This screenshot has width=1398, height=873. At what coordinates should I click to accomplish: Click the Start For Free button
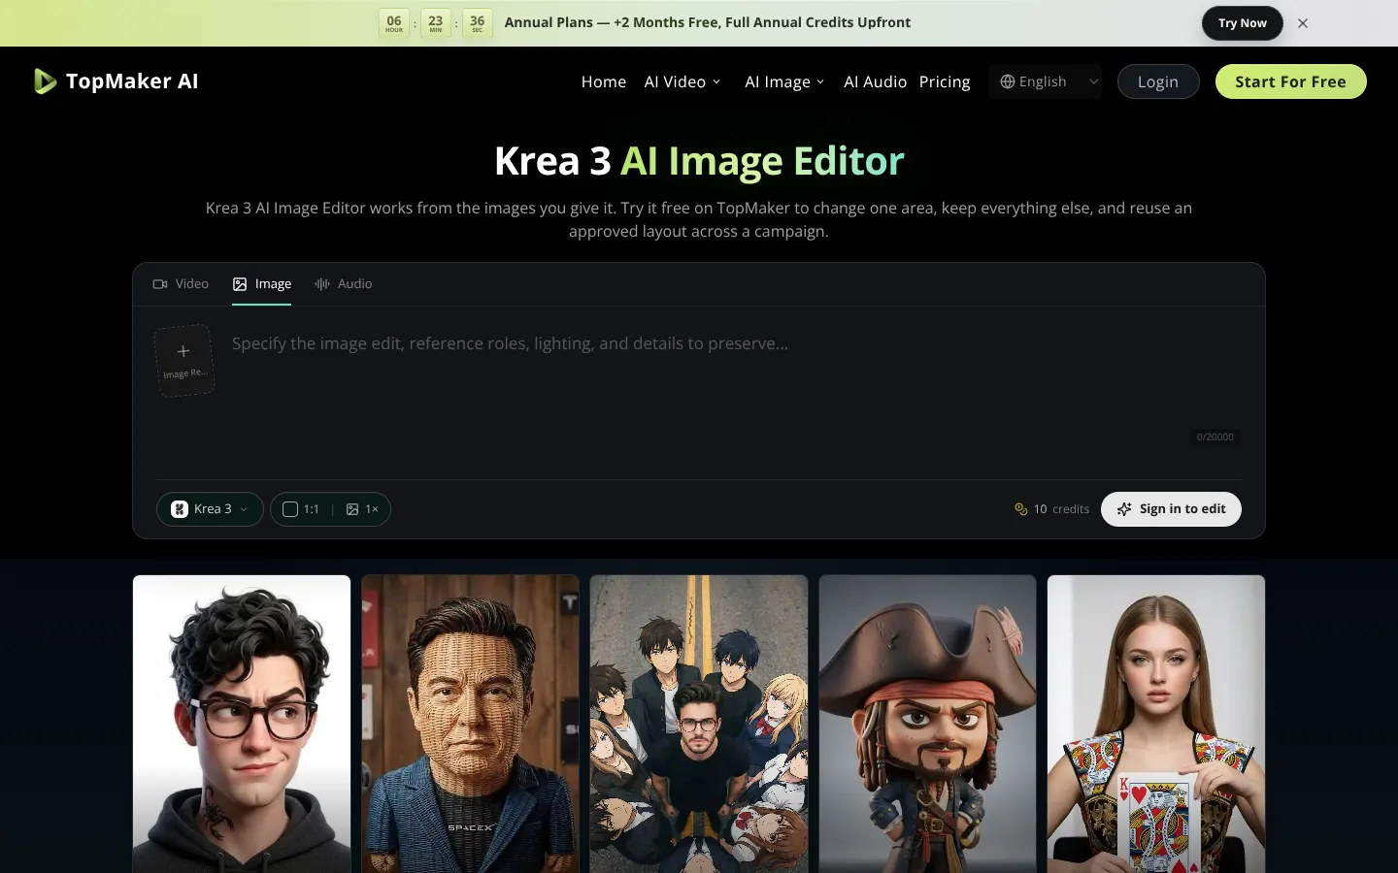pos(1290,81)
